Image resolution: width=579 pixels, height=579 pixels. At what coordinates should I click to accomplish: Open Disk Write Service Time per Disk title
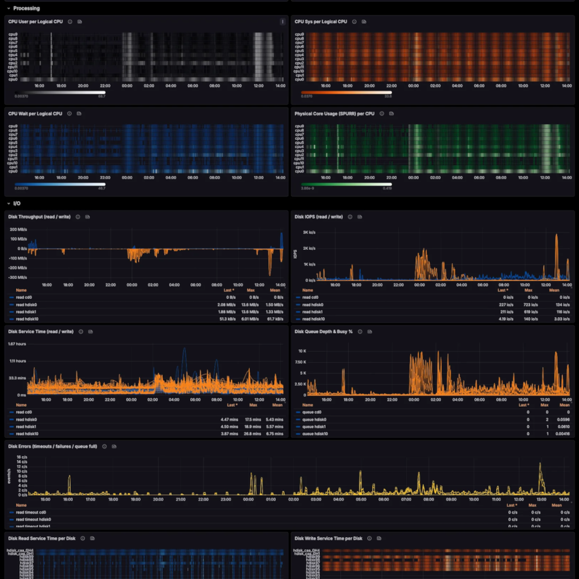click(x=329, y=538)
